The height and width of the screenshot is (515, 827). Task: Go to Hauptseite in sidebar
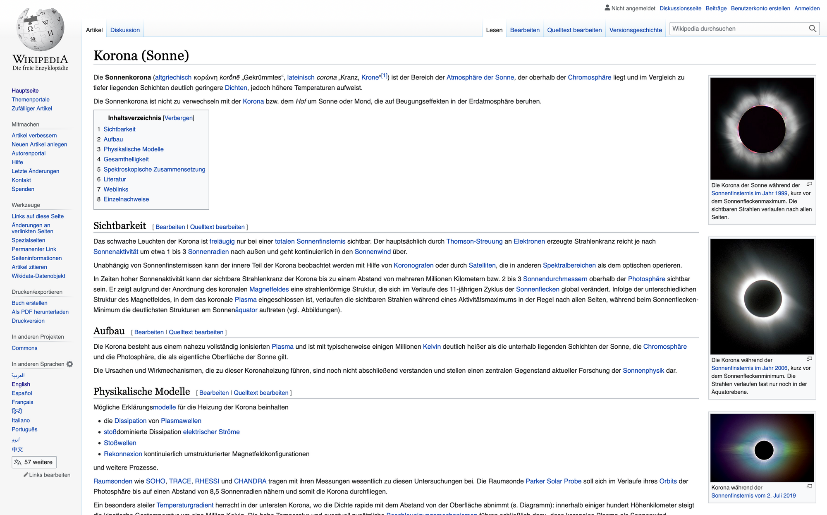point(25,91)
